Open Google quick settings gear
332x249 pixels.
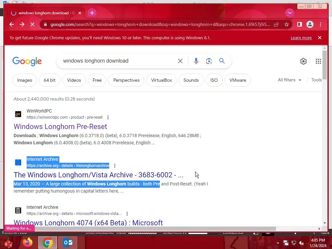click(x=303, y=61)
